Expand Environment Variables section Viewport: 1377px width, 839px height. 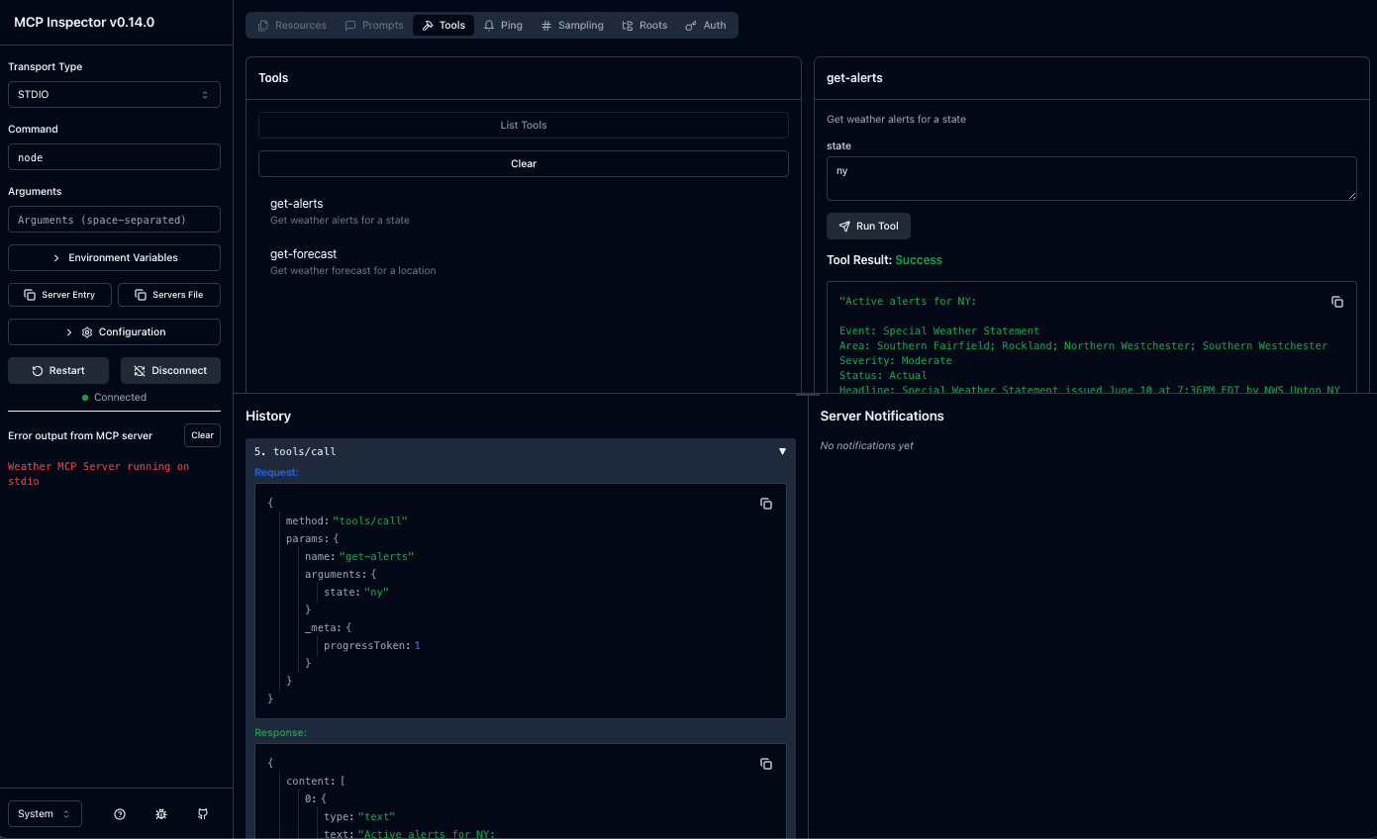pyautogui.click(x=114, y=257)
